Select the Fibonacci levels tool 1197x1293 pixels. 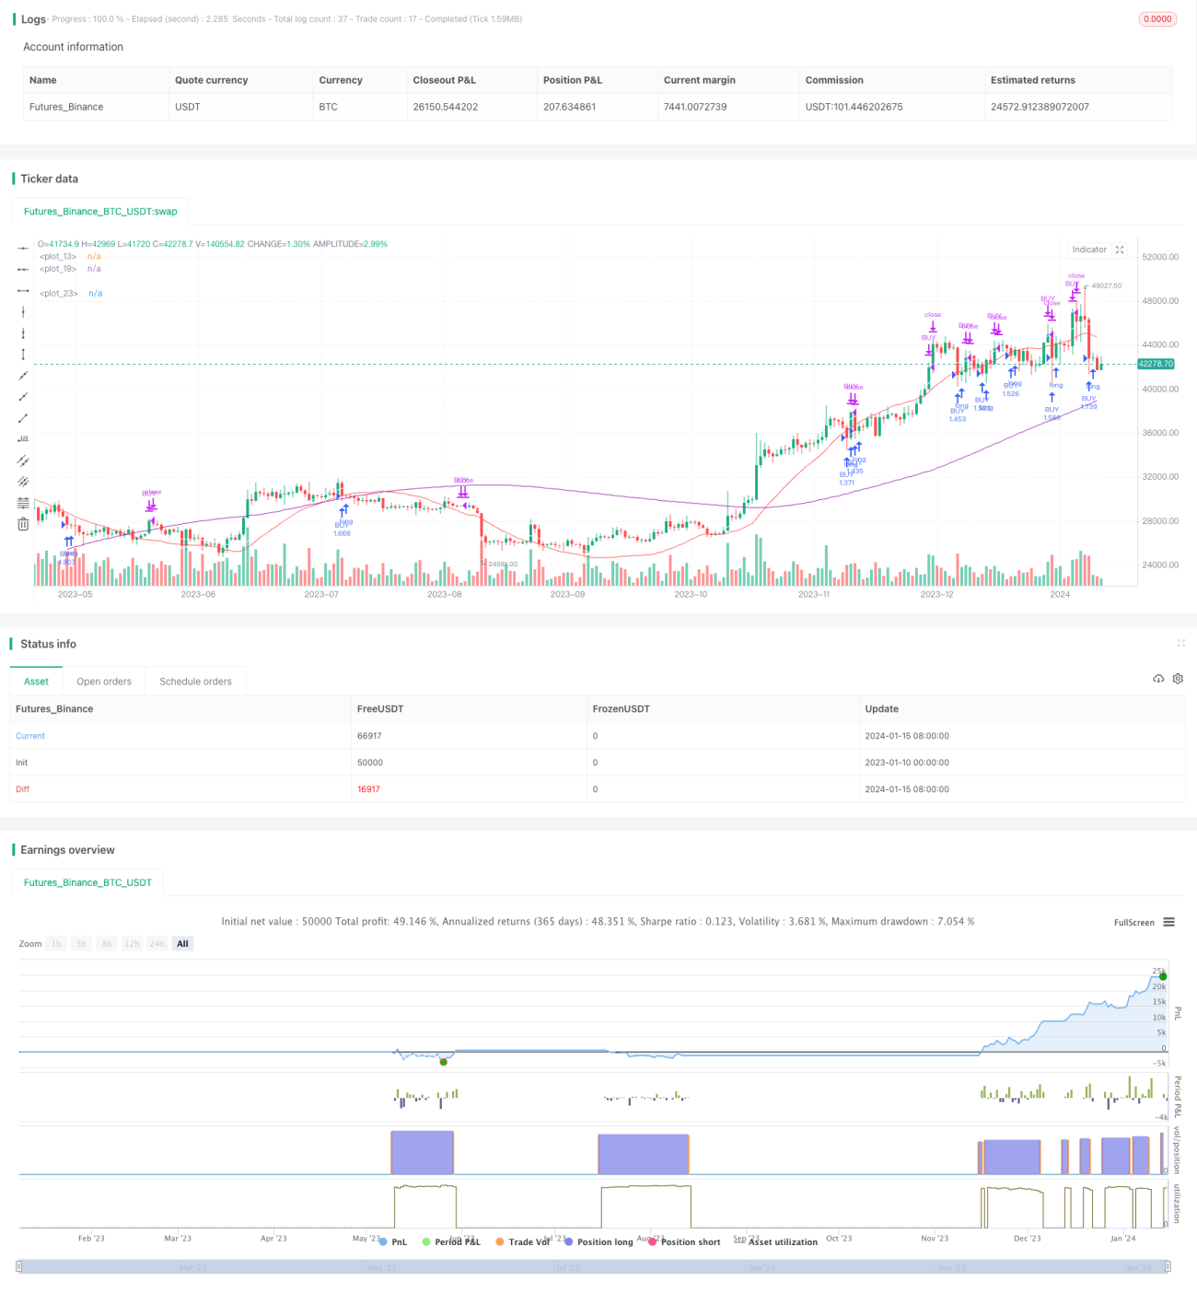[23, 503]
